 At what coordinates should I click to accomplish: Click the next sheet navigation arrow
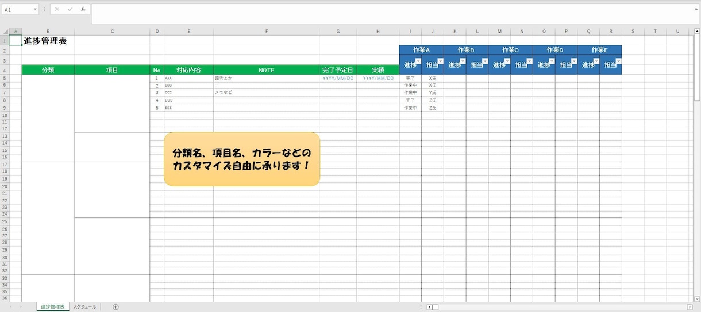(21, 307)
